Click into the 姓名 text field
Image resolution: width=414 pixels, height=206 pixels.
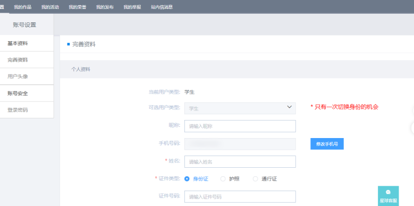(240, 162)
